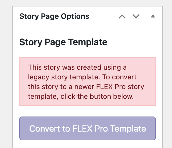The image size is (172, 148).
Task: Hit the purple Convert template button
Action: tap(88, 128)
